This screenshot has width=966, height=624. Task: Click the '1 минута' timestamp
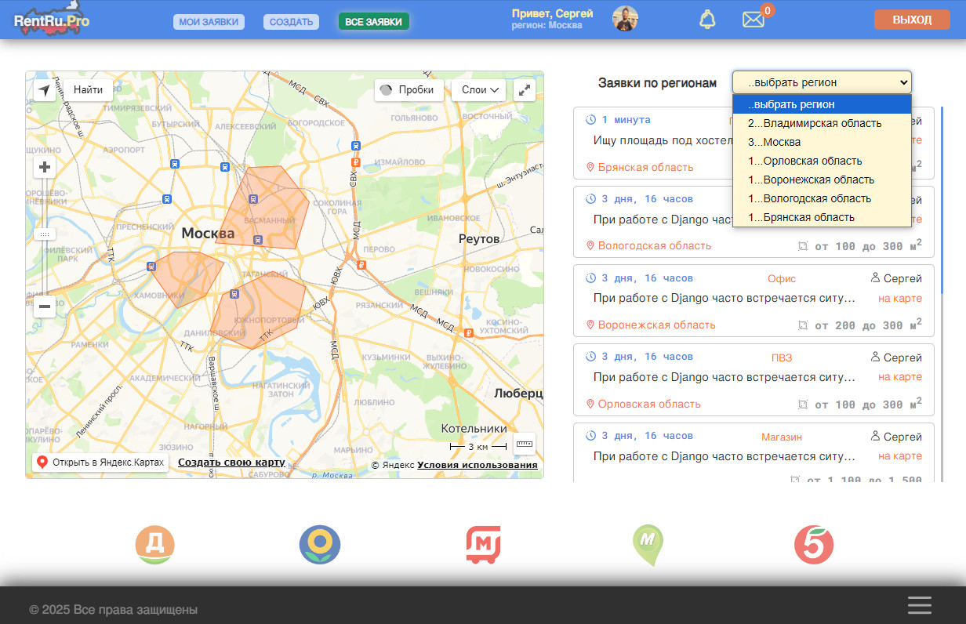click(x=618, y=120)
